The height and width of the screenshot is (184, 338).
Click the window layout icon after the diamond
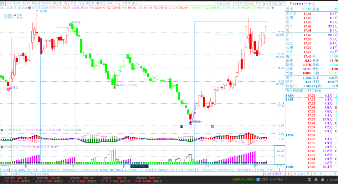(x=272, y=8)
